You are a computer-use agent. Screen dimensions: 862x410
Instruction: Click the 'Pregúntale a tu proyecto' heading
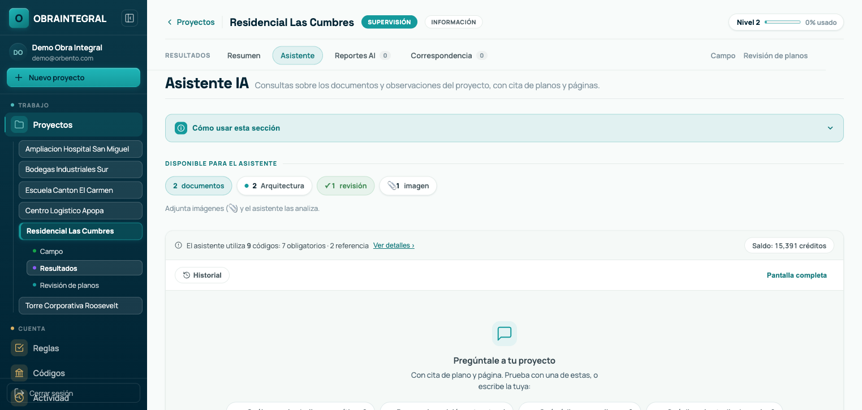(x=505, y=360)
